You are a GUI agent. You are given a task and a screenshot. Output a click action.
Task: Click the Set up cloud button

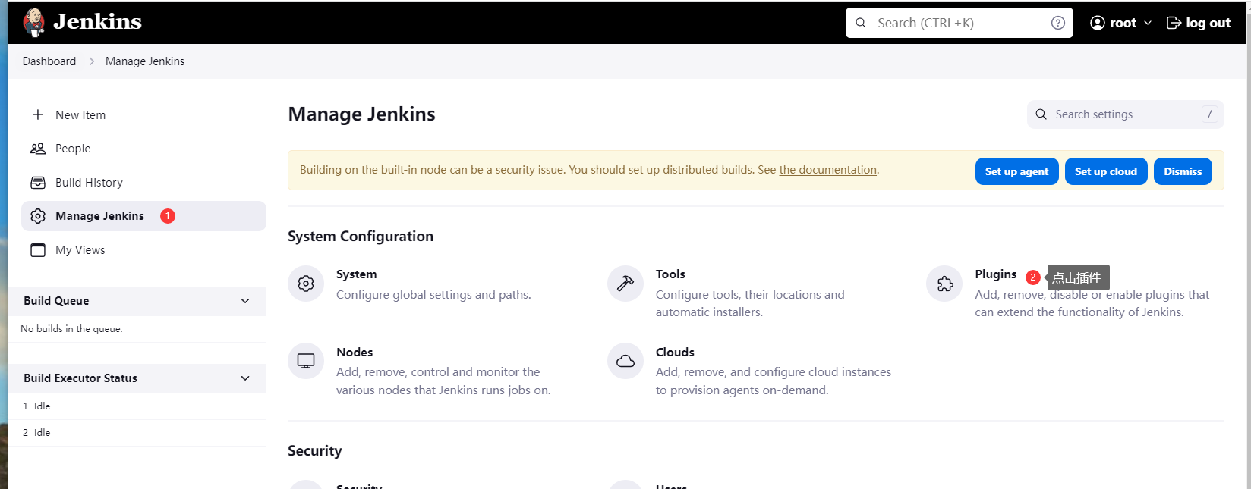1106,171
